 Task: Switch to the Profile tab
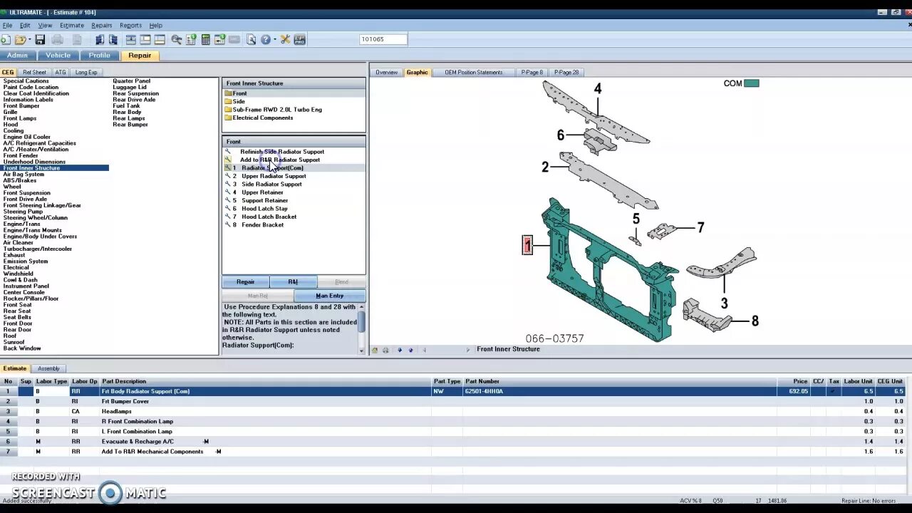click(x=99, y=56)
